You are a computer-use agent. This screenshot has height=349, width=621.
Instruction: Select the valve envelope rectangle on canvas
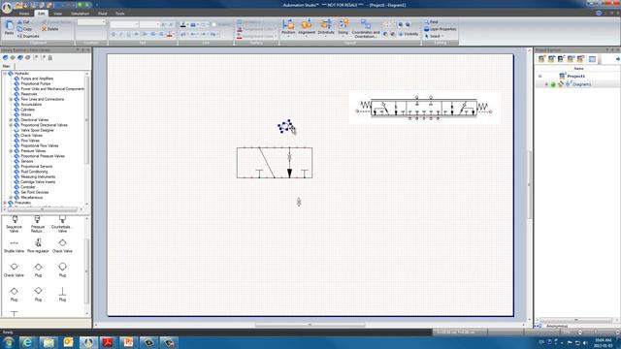pos(275,163)
